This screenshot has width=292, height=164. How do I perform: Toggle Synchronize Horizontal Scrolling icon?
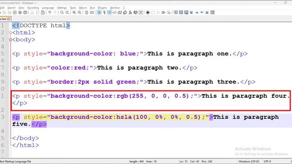point(92,12)
